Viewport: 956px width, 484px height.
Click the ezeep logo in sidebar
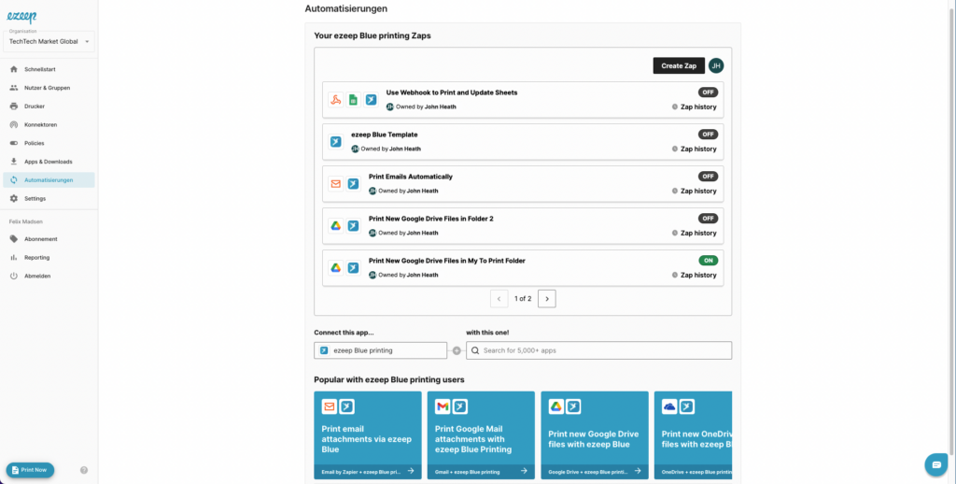pyautogui.click(x=22, y=17)
